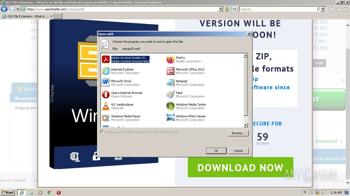This screenshot has height=196, width=350.
Task: Dismiss the dialog with Cancel
Action: click(x=238, y=151)
